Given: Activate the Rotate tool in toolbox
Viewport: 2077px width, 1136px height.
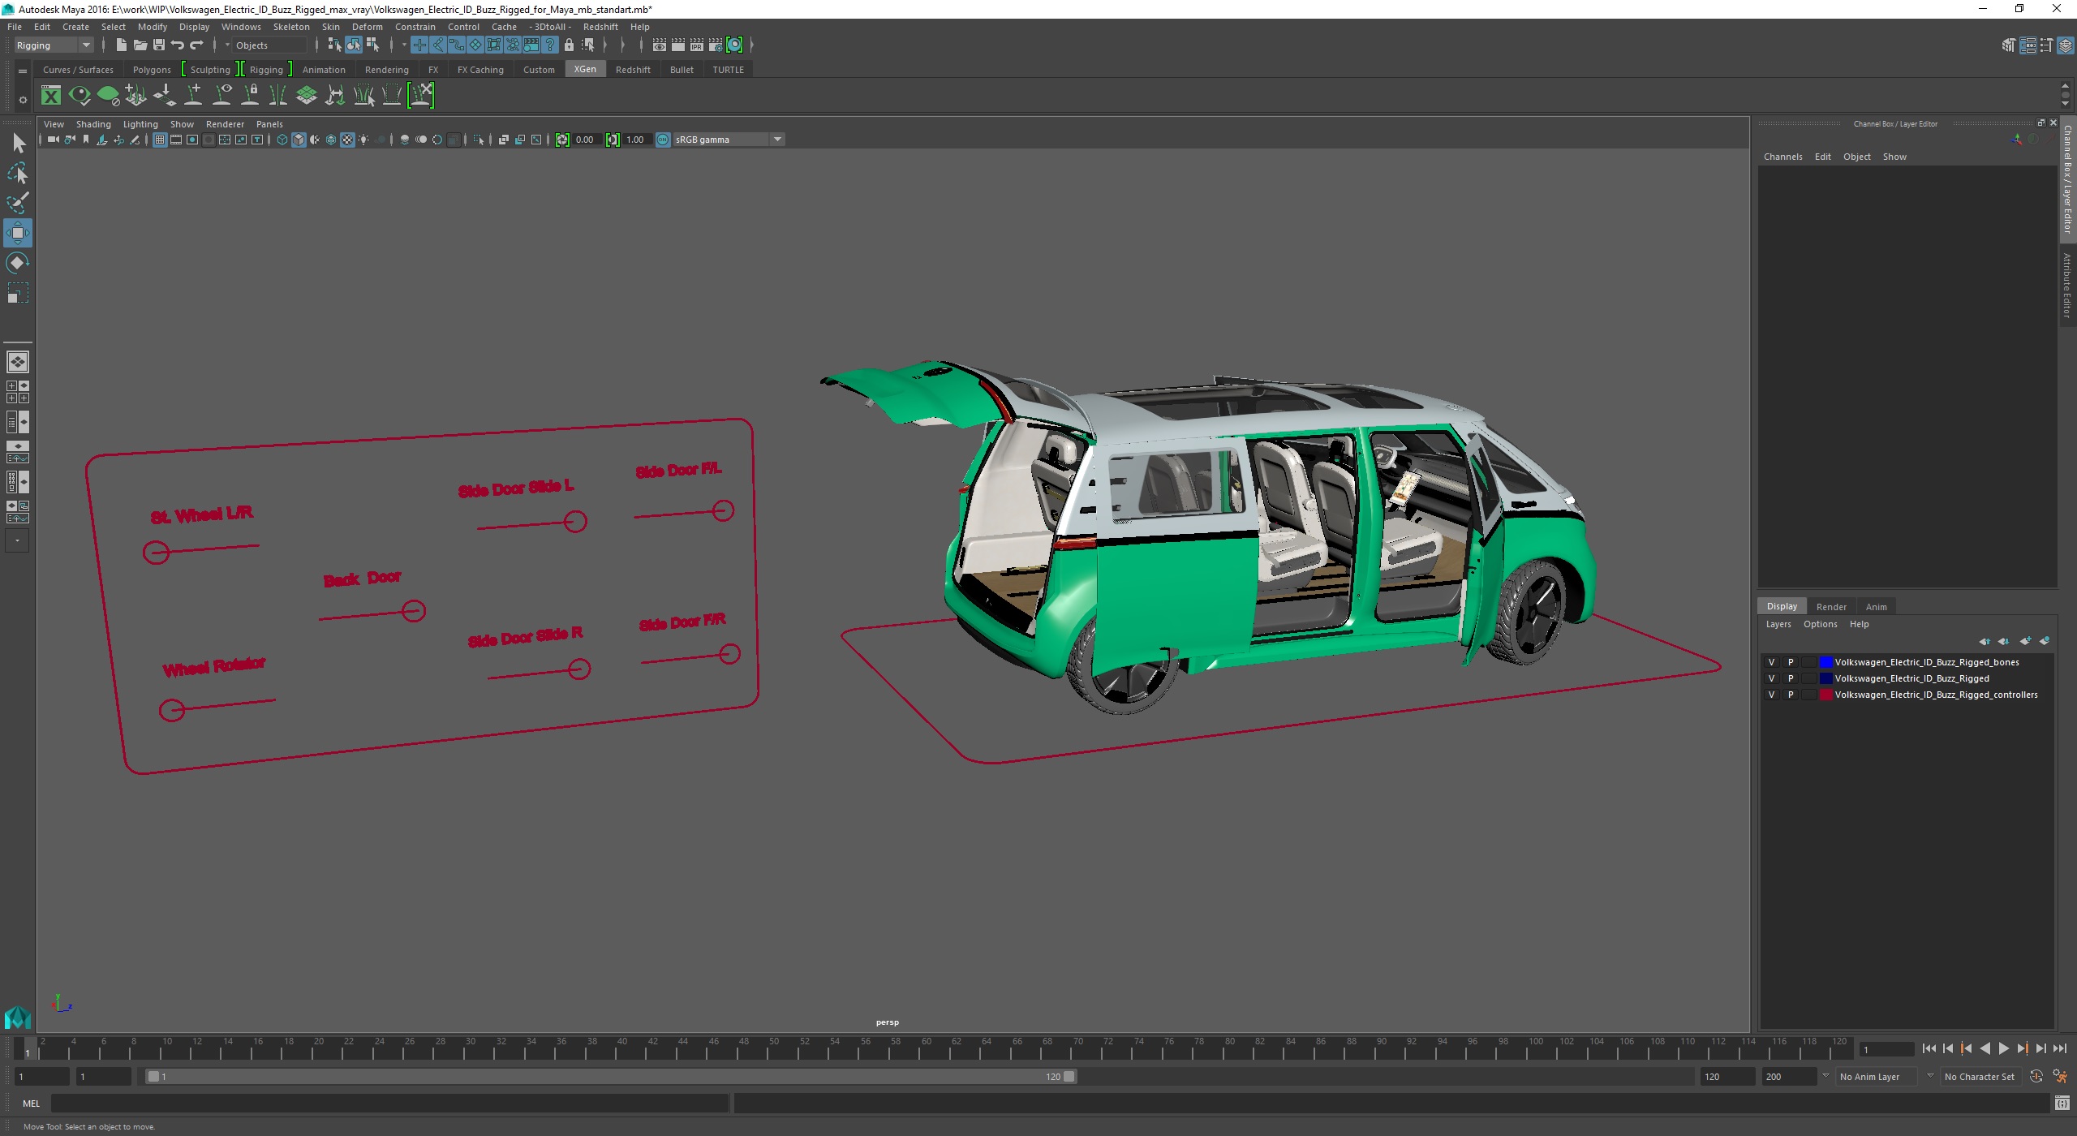Looking at the screenshot, I should click(18, 263).
